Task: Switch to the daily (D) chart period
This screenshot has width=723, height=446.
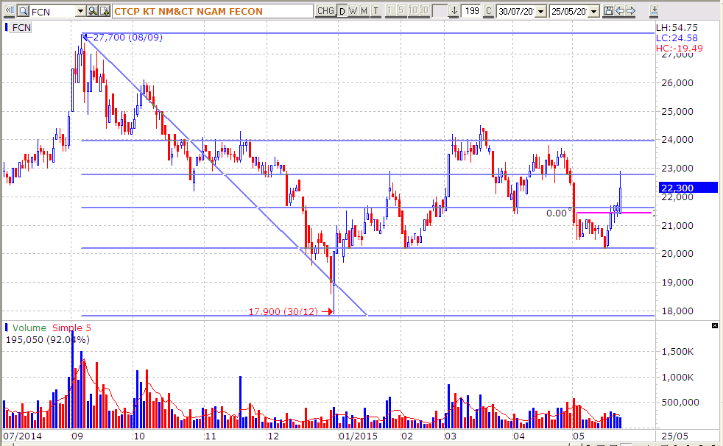Action: 342,10
